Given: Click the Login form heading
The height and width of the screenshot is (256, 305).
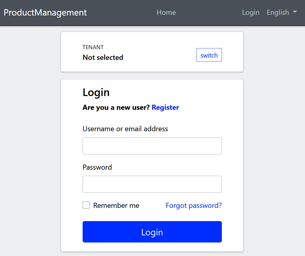Looking at the screenshot, I should tap(96, 92).
